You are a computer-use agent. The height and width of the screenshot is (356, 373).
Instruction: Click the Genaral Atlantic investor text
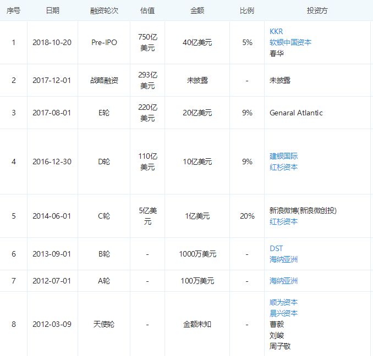click(296, 113)
